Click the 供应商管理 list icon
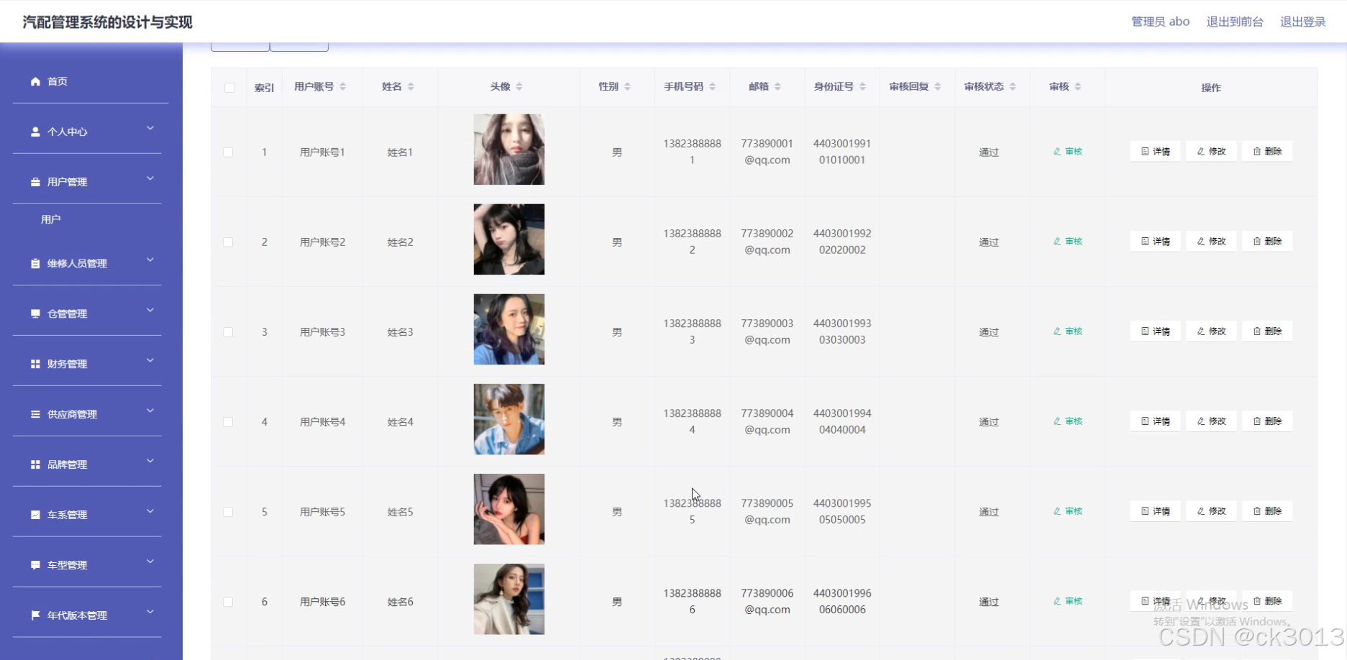The image size is (1347, 660). pos(34,413)
